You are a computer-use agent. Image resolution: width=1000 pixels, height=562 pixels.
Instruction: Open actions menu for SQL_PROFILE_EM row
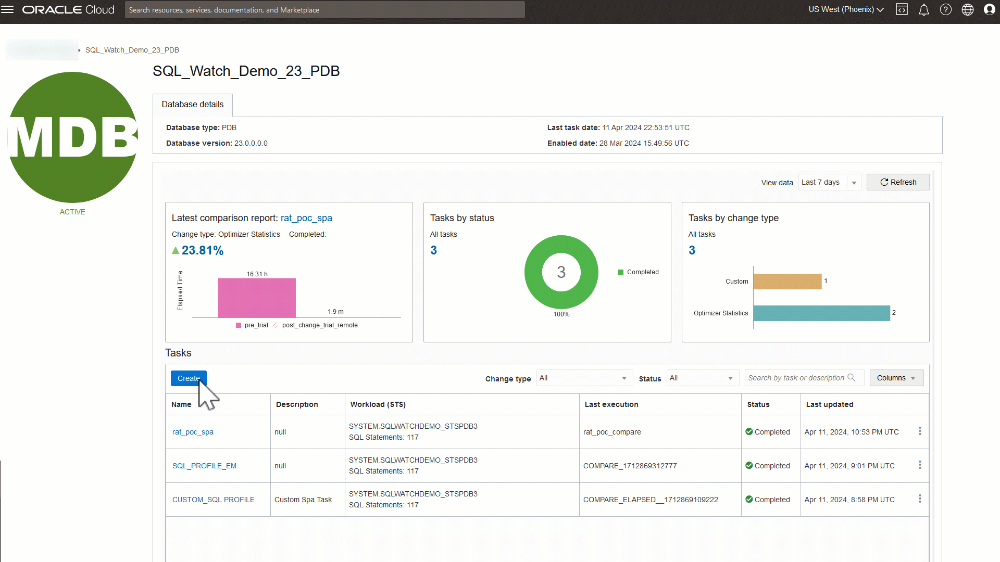tap(920, 465)
